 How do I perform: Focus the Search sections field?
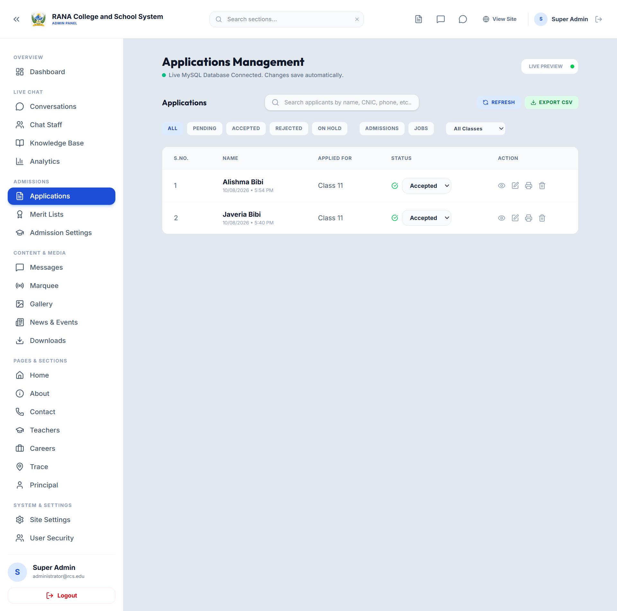point(286,19)
